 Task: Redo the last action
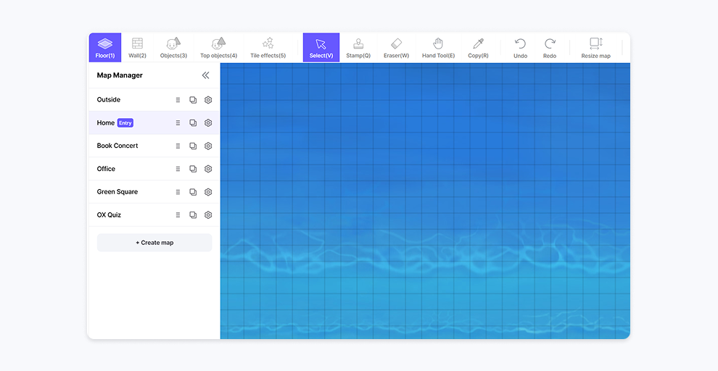[550, 48]
